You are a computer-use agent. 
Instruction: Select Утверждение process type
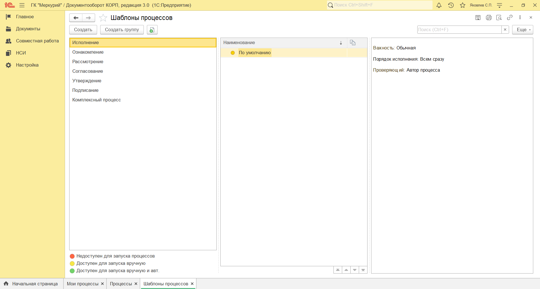coord(143,81)
